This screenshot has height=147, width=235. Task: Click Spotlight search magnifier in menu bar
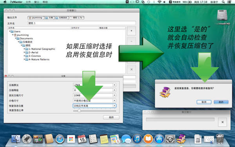point(223,2)
